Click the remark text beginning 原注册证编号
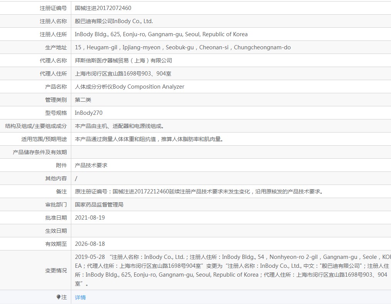Screen dimensions: 391x304 pos(199,191)
